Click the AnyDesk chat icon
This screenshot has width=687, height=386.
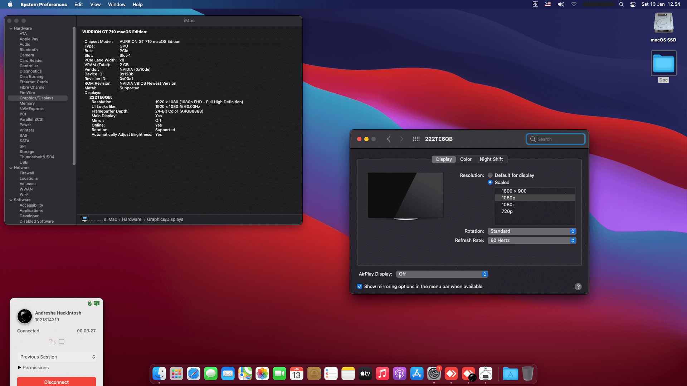[x=62, y=342]
